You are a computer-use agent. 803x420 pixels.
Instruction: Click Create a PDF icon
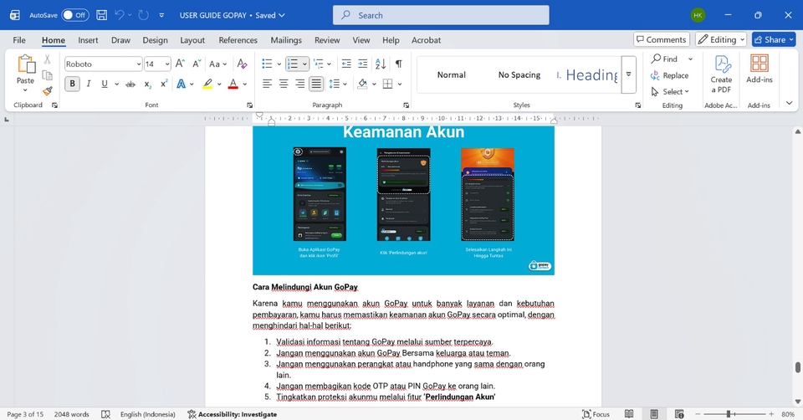(721, 74)
